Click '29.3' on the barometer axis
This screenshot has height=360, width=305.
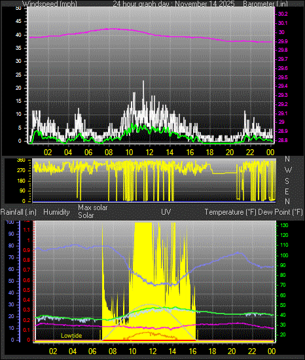283,95
